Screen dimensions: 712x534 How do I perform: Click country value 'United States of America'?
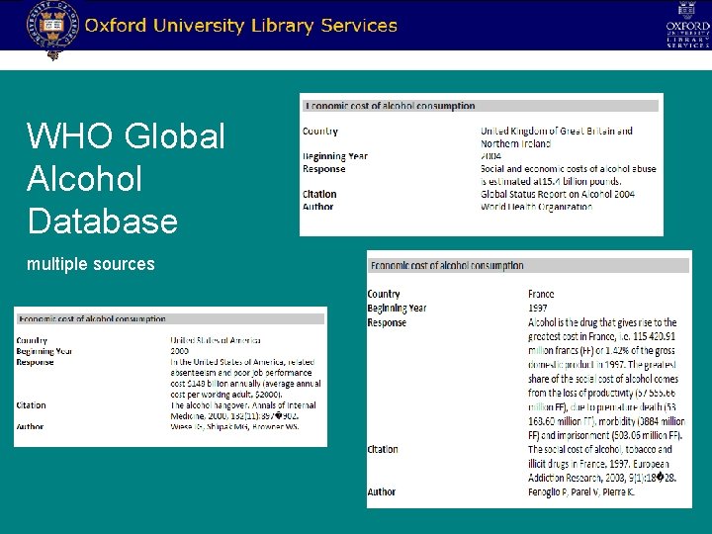(216, 340)
